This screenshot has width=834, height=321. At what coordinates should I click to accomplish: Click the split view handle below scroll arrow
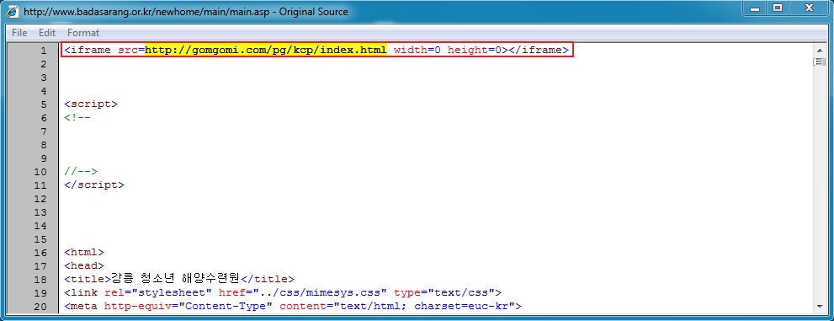point(819,62)
